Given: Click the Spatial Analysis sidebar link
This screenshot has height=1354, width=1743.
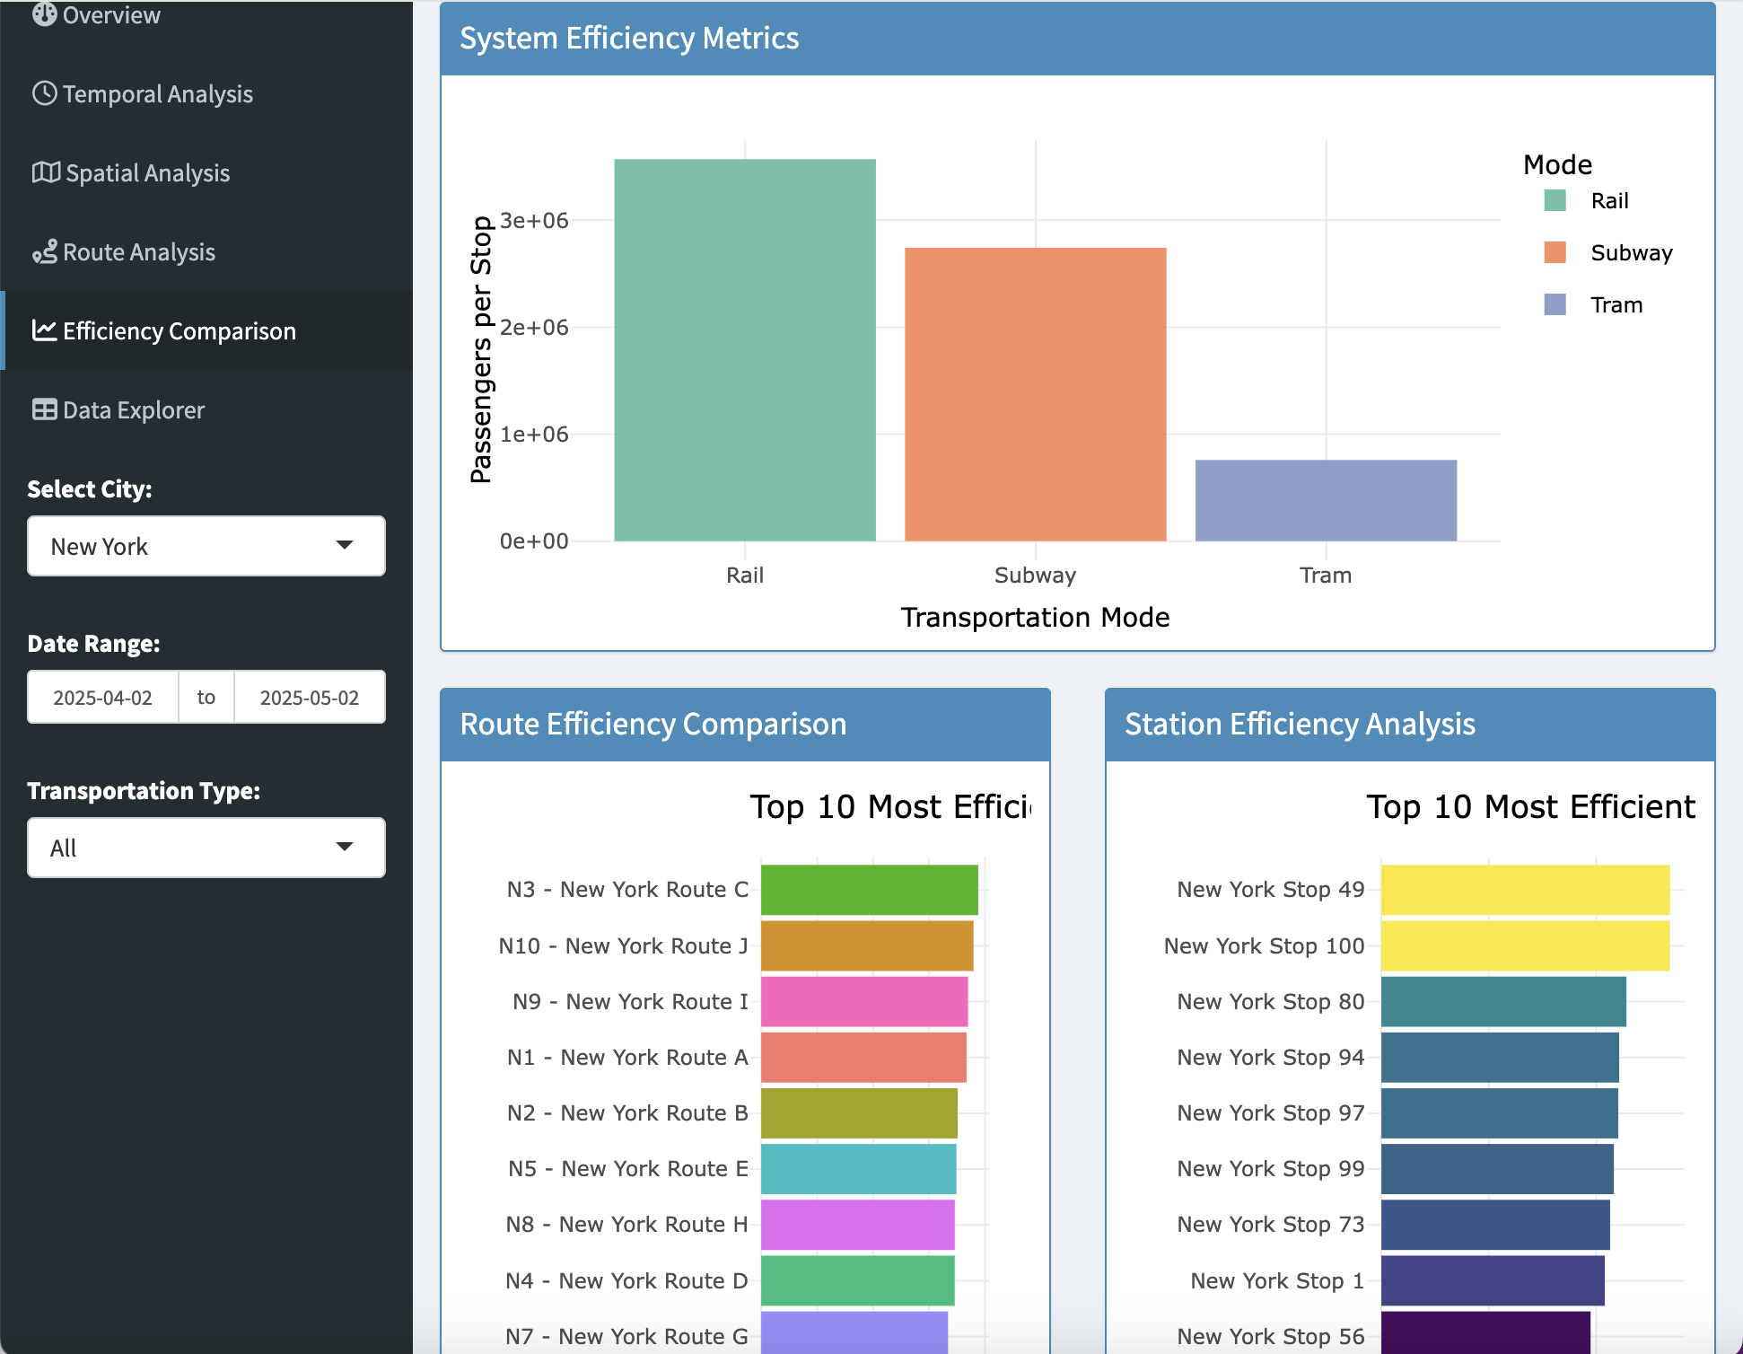Looking at the screenshot, I should (x=147, y=172).
